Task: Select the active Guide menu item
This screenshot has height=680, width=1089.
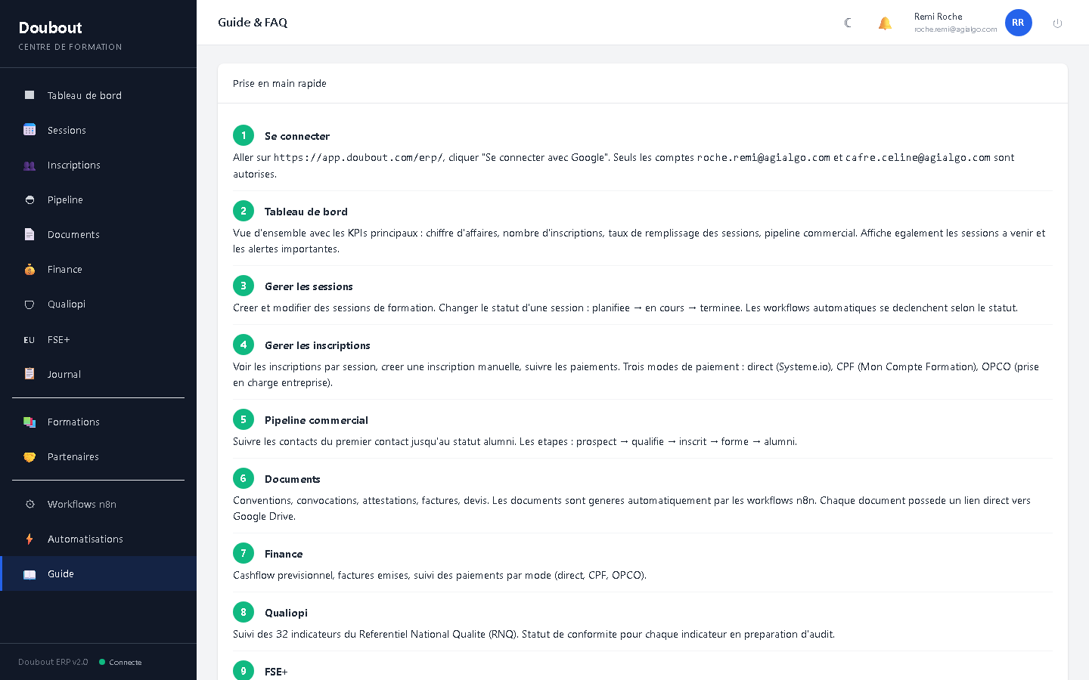Action: pos(60,573)
